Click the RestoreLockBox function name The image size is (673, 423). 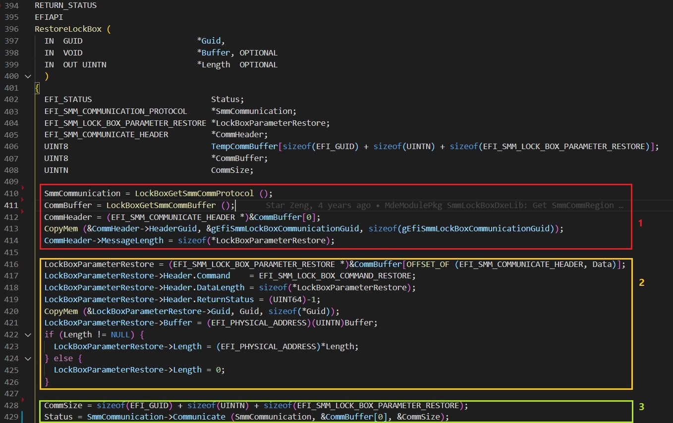pyautogui.click(x=68, y=29)
